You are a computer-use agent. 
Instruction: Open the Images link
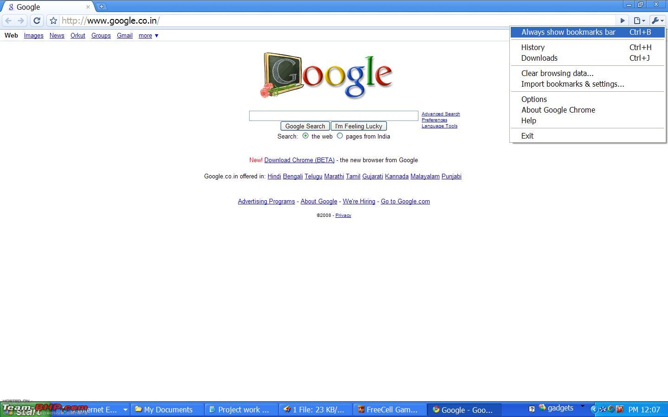34,36
